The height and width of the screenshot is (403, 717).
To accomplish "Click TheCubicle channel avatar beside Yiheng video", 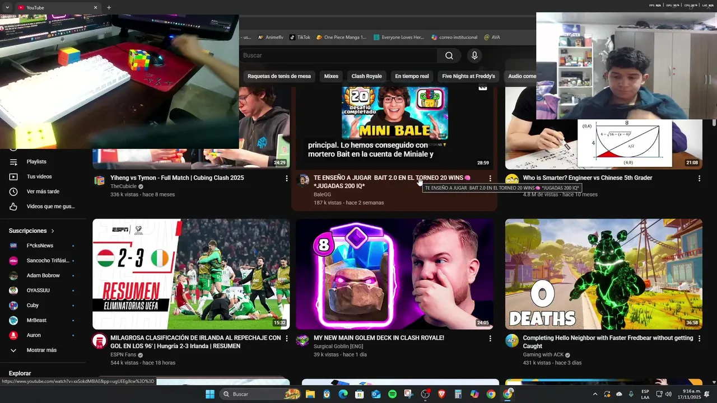I will (99, 180).
